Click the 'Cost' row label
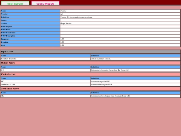The width and height of the screenshot is (181, 136). coord(31,45)
